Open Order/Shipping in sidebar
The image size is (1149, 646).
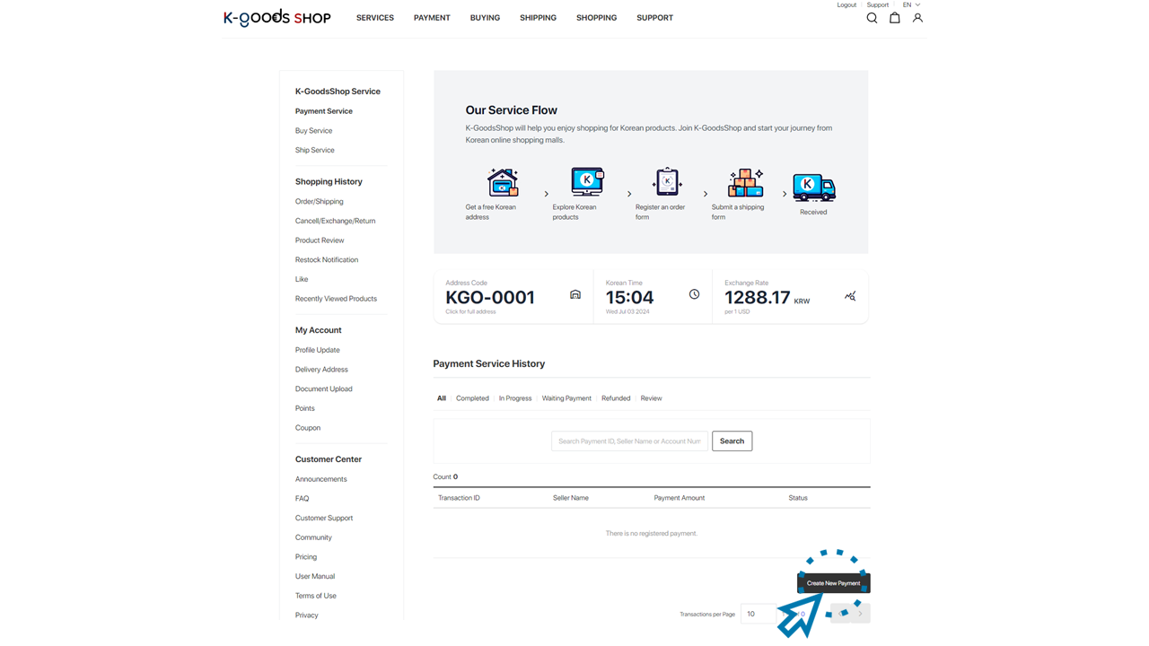(320, 202)
